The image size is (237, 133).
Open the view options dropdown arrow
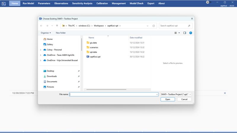[x=179, y=33]
